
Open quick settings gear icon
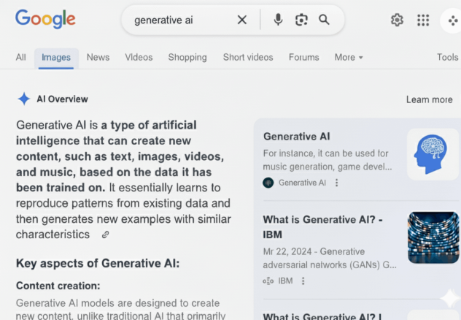pos(397,20)
